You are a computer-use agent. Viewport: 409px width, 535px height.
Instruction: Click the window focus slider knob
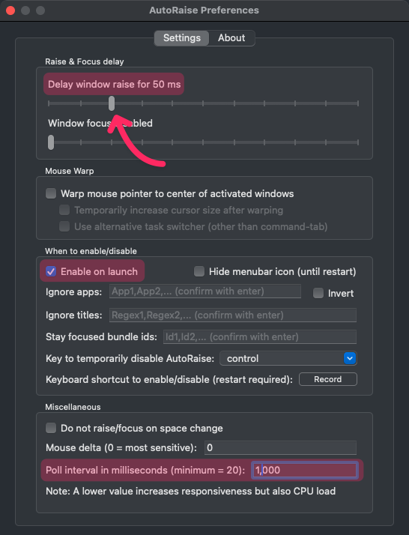tap(51, 142)
